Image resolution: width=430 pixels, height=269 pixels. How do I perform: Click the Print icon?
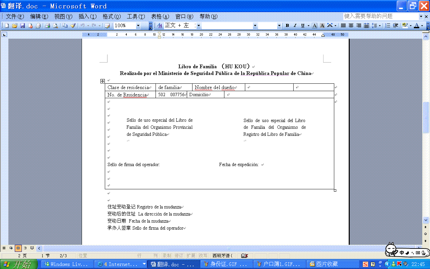(47, 26)
